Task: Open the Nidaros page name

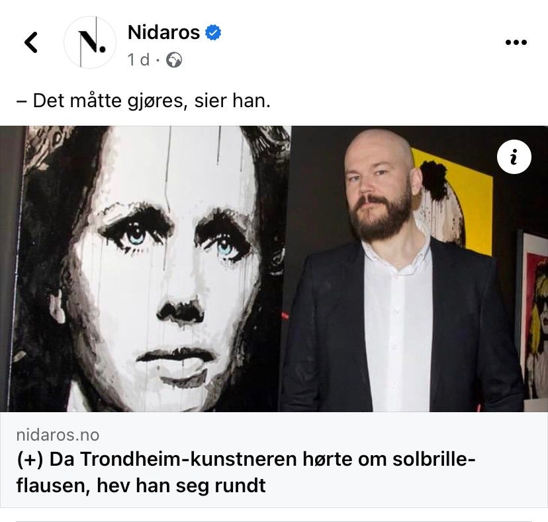Action: tap(164, 32)
